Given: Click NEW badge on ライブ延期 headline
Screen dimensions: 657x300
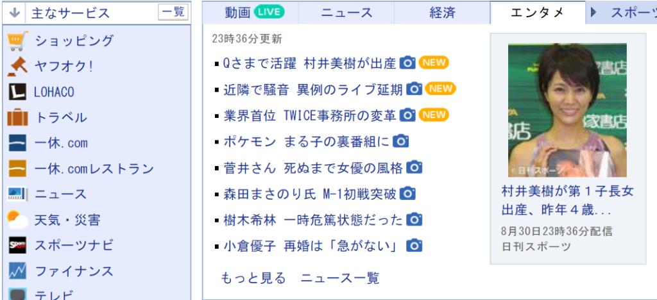Looking at the screenshot, I should (440, 88).
